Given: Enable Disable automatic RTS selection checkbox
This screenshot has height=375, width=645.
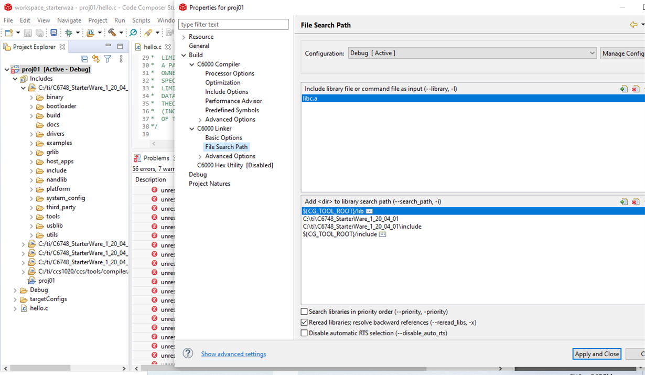Looking at the screenshot, I should (304, 333).
